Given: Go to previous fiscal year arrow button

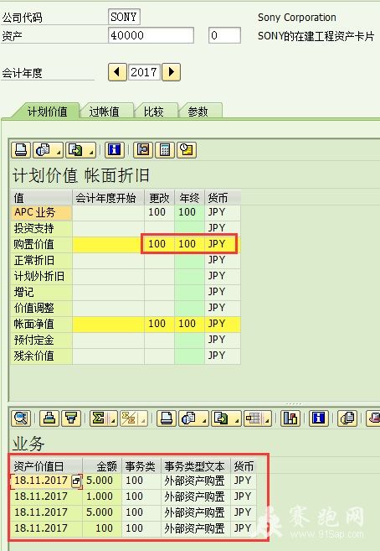Looking at the screenshot, I should point(117,72).
